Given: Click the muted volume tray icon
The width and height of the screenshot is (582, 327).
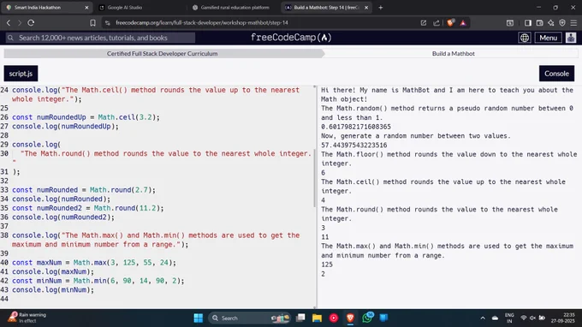Looking at the screenshot, I should coord(532,318).
